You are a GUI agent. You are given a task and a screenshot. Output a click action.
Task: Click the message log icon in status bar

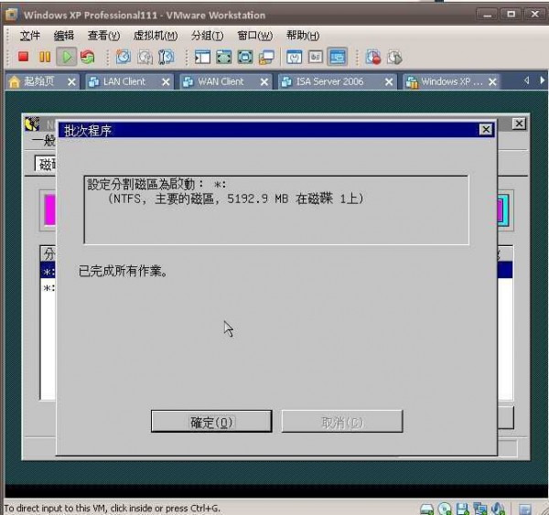[525, 509]
